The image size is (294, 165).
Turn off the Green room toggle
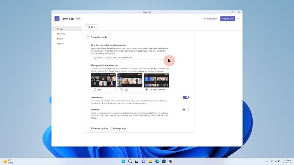coord(186,97)
